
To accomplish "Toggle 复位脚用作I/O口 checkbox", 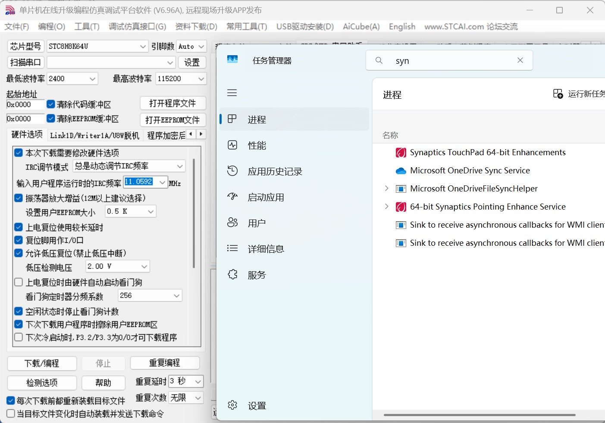I will click(x=19, y=240).
